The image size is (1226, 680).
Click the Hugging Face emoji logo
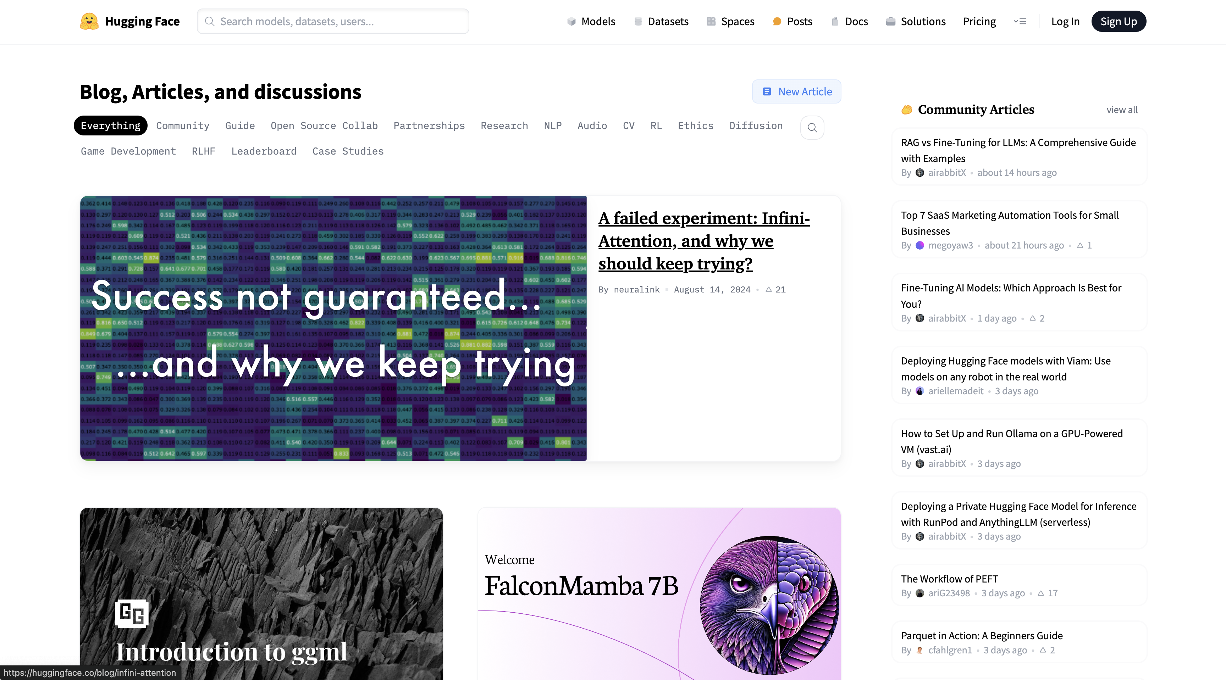coord(89,21)
